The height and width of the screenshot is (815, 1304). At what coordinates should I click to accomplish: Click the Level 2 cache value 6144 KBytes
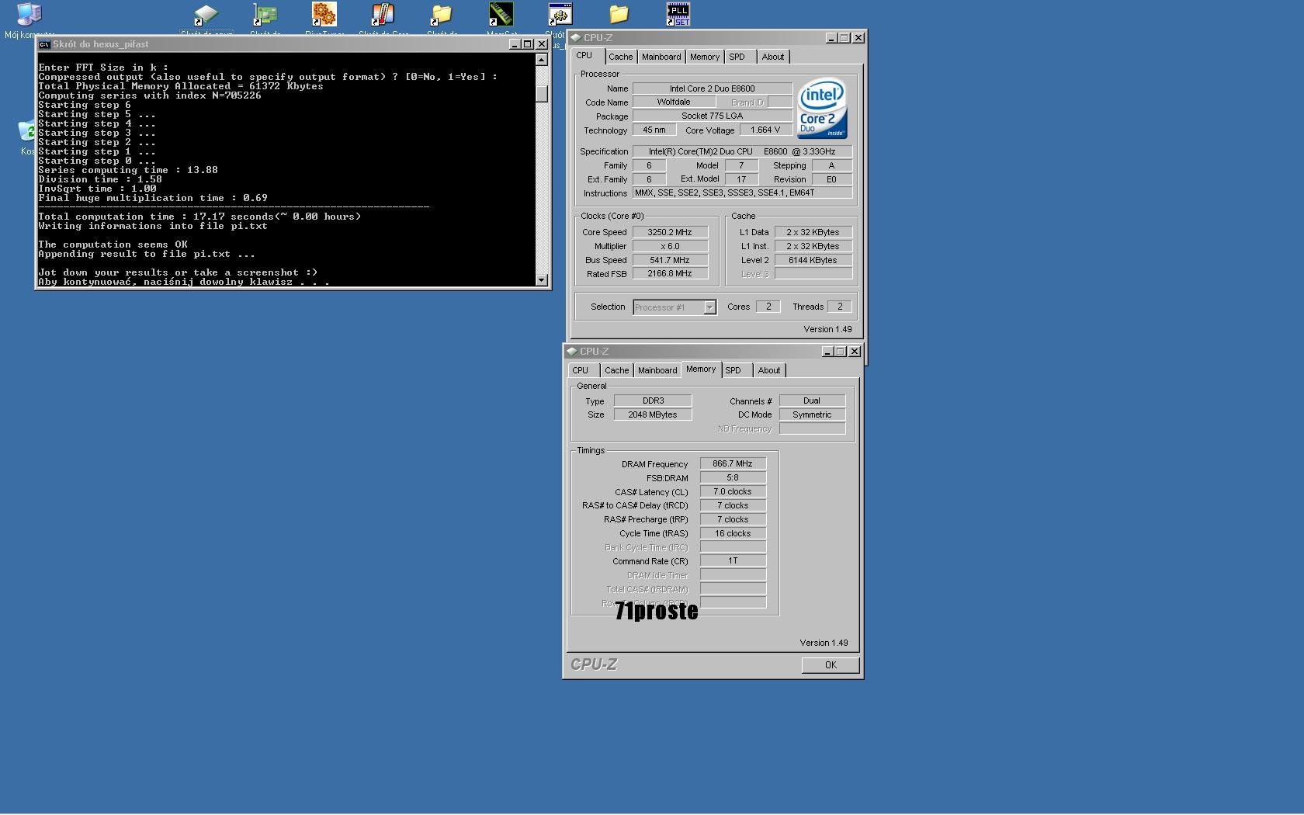click(813, 260)
